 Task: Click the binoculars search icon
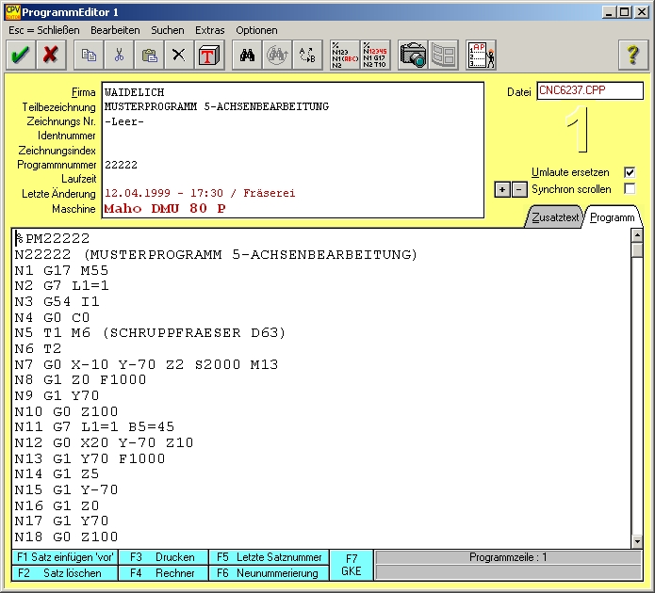(x=248, y=55)
